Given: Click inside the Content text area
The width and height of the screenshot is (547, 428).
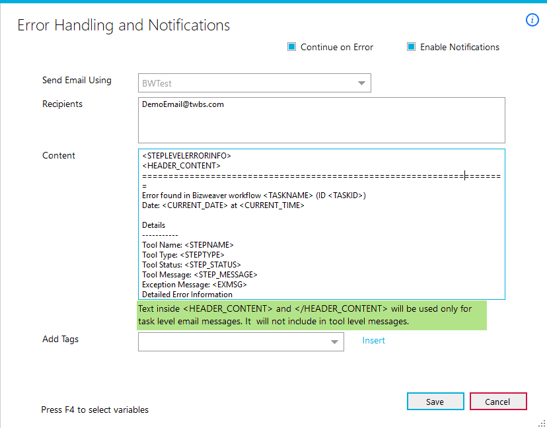Looking at the screenshot, I should click(x=322, y=225).
